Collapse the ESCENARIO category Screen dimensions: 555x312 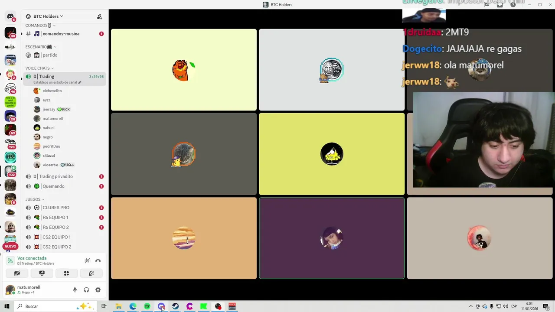pyautogui.click(x=41, y=47)
